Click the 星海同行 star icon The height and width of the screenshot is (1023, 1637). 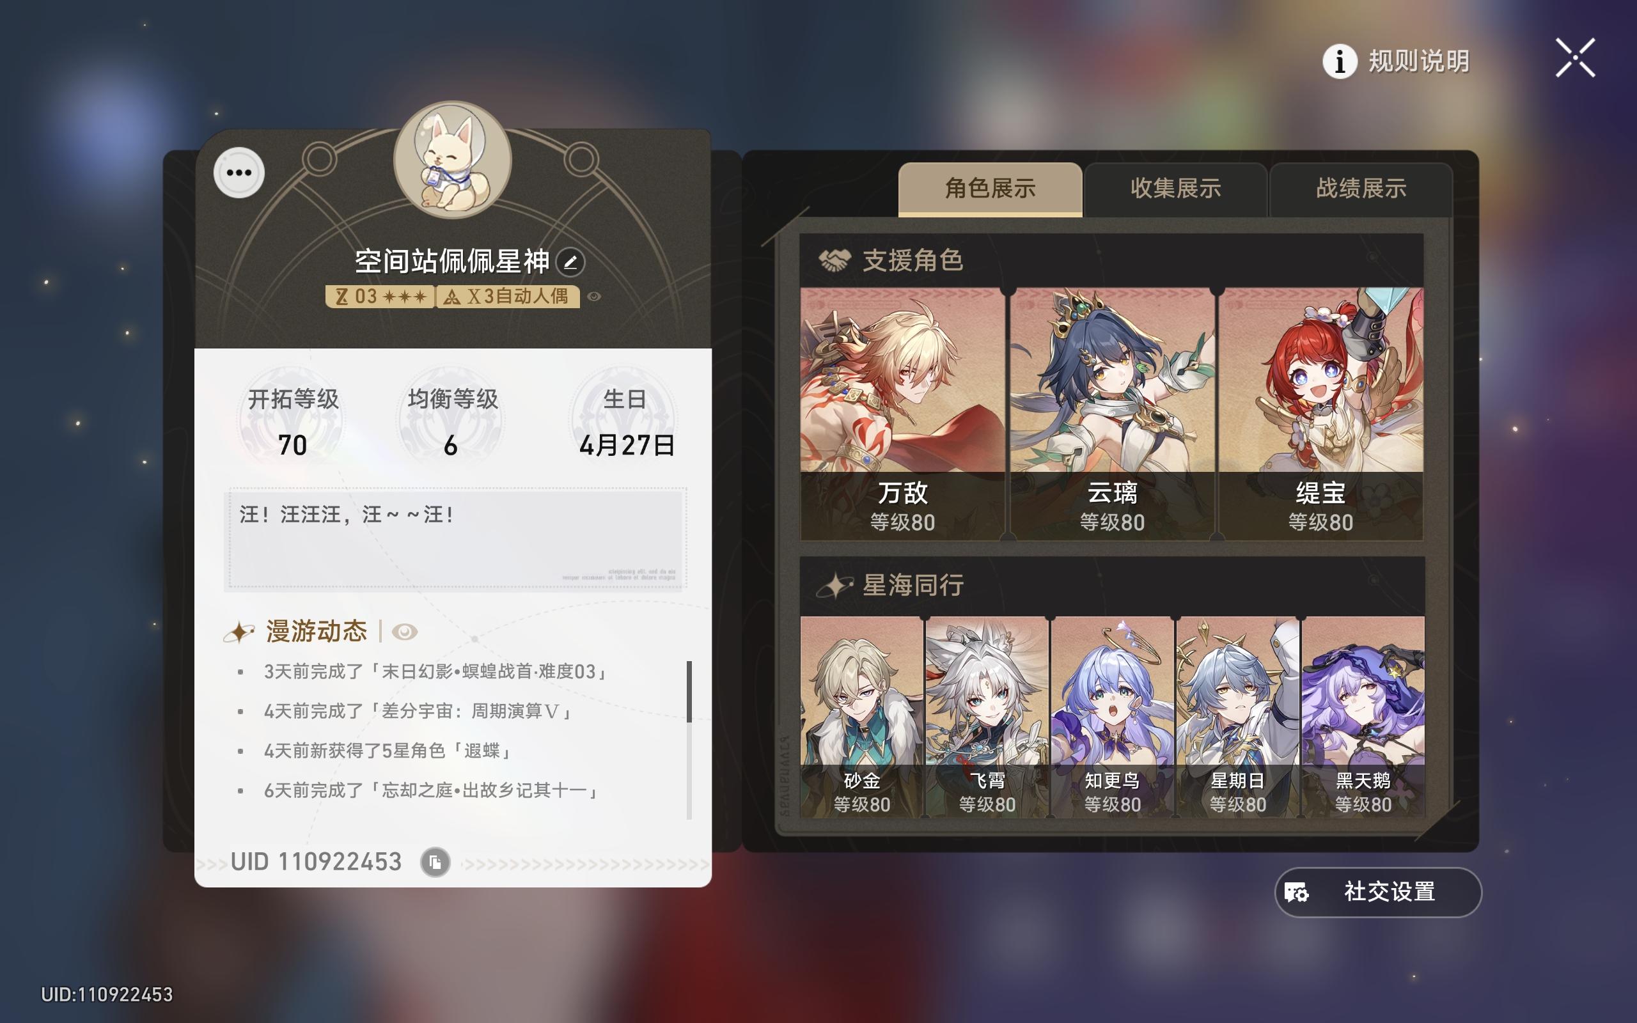(x=834, y=585)
